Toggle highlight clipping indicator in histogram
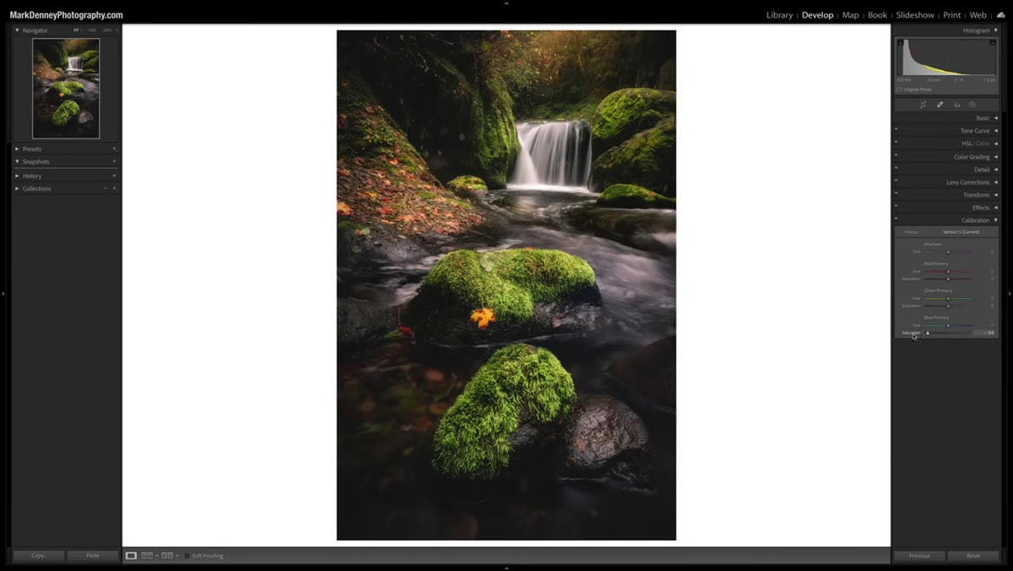1013x571 pixels. tap(994, 41)
